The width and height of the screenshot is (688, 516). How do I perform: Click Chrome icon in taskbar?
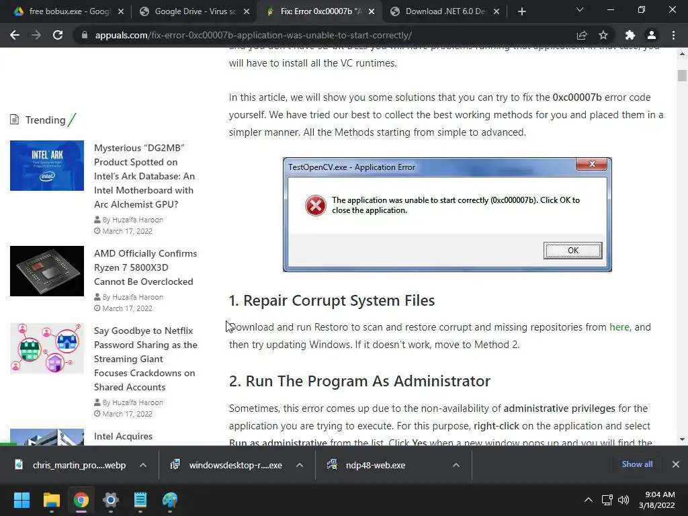click(81, 500)
